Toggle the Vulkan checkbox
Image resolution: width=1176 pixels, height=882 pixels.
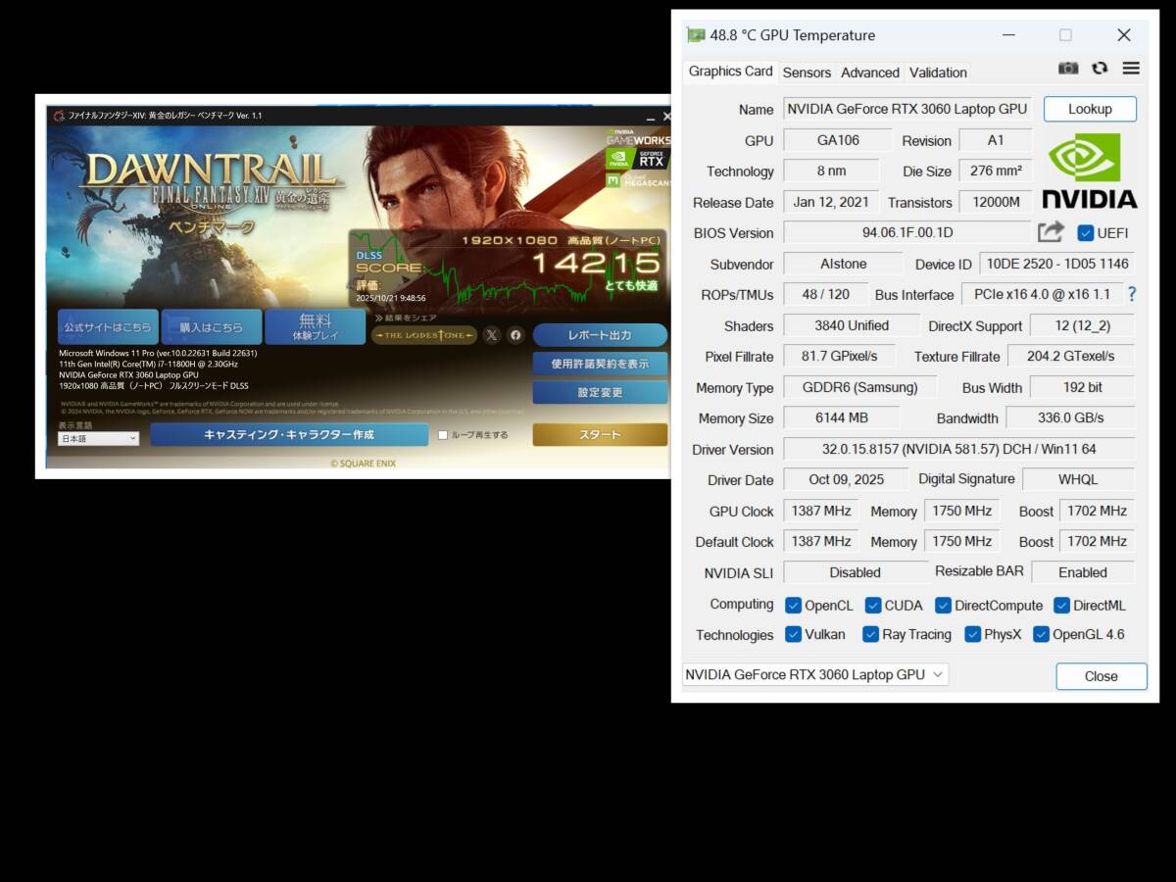[794, 634]
